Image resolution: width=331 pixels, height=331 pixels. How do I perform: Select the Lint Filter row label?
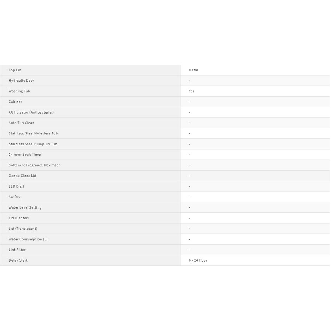pos(17,250)
